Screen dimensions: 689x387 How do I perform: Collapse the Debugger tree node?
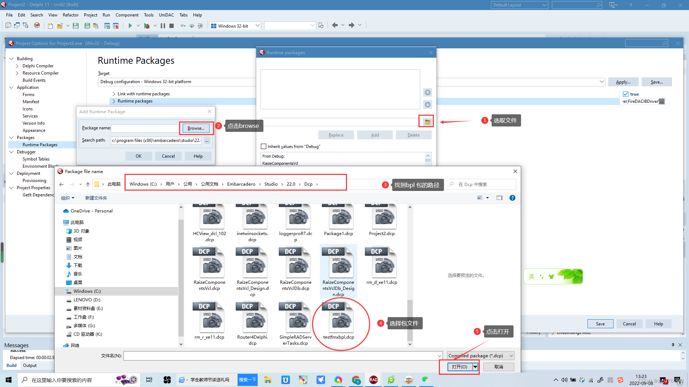point(11,152)
